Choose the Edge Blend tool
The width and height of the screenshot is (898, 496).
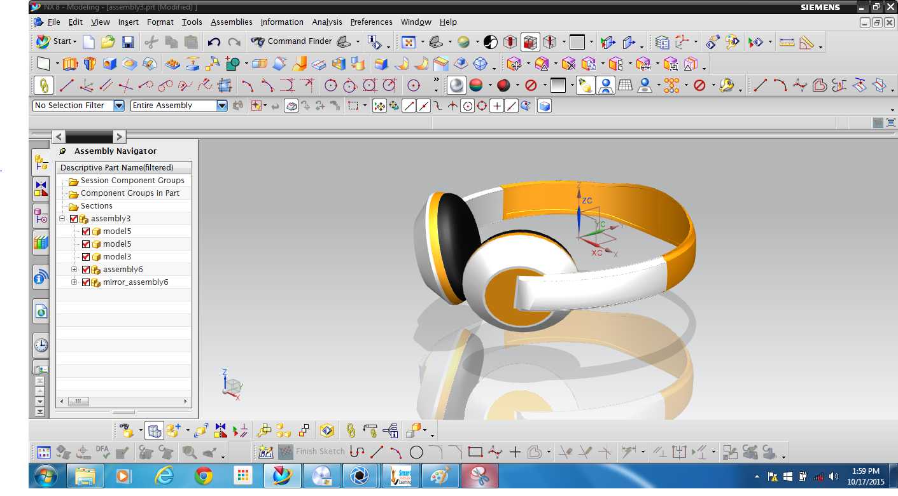click(380, 64)
